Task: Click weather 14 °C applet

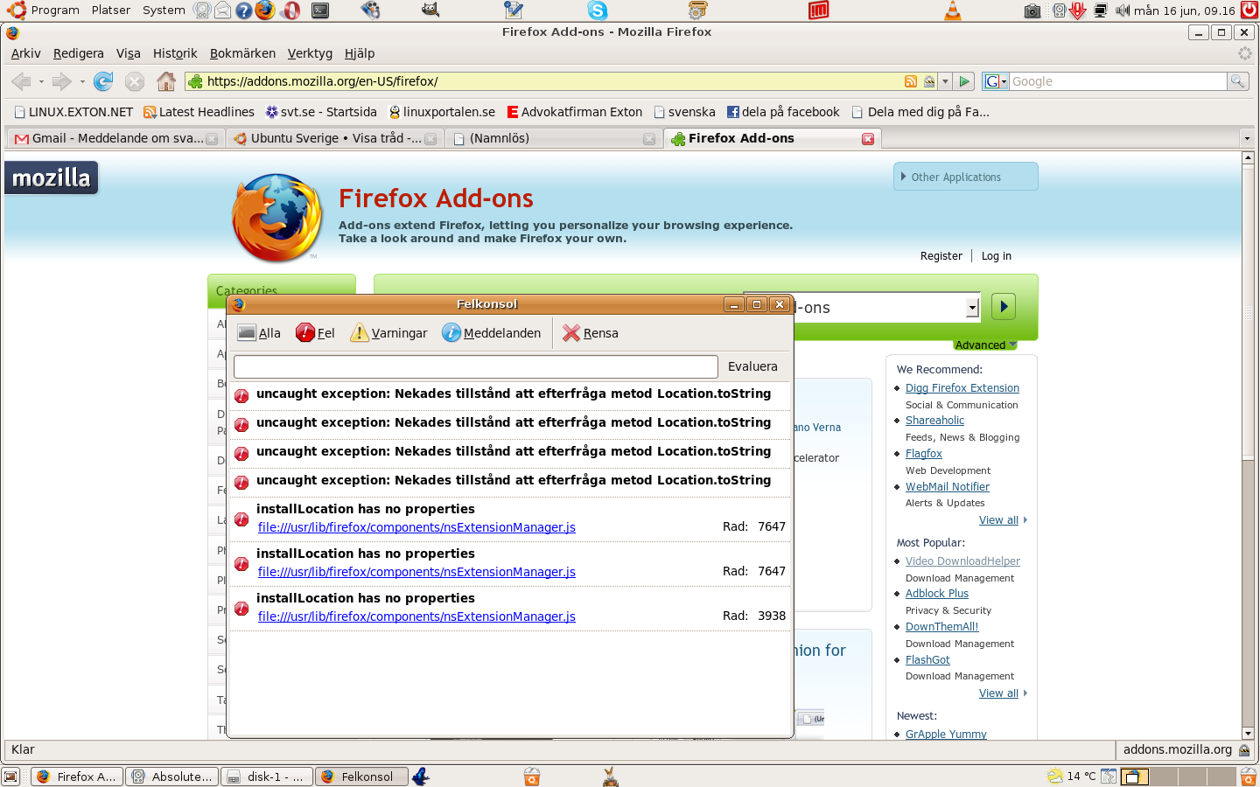Action: (1072, 777)
